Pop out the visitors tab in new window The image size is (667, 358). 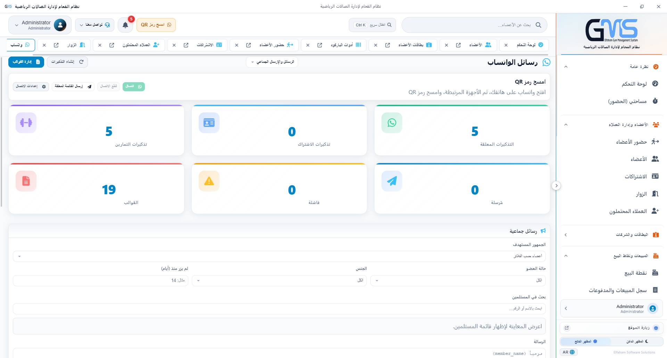pos(56,45)
